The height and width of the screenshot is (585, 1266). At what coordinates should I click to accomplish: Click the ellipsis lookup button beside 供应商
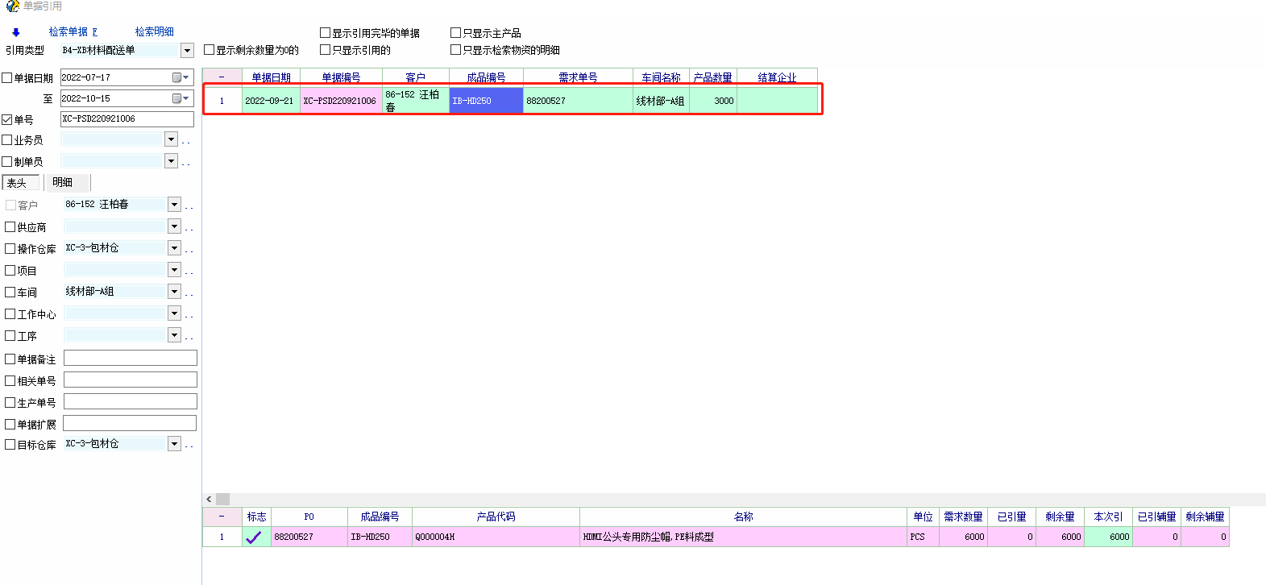pyautogui.click(x=189, y=228)
